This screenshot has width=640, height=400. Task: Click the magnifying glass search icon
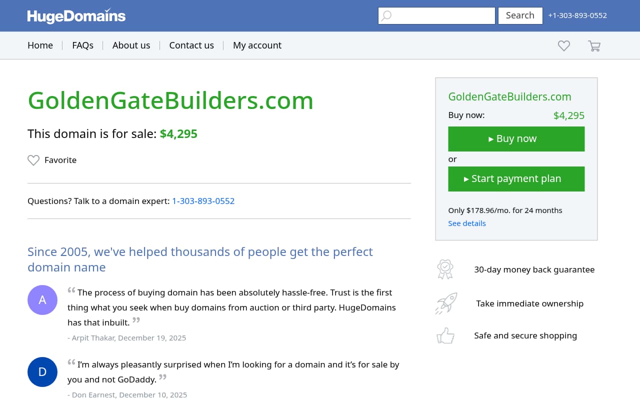coord(386,15)
